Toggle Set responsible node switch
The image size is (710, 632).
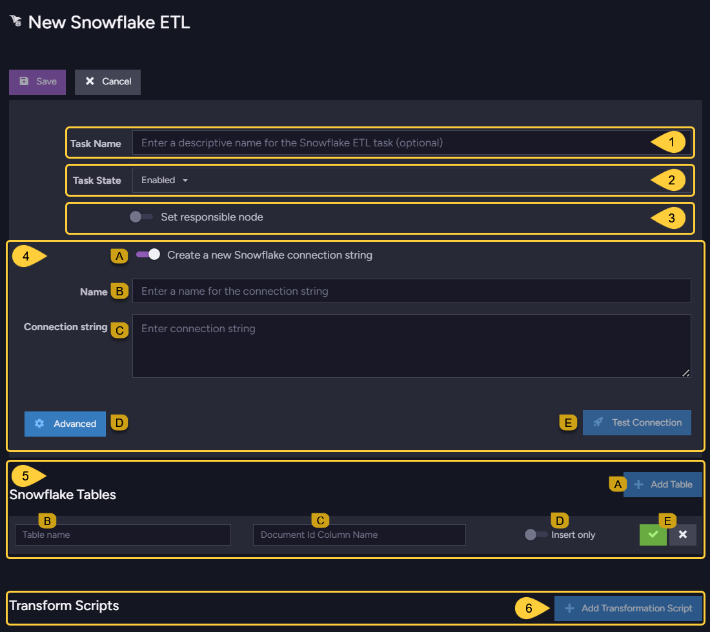coord(141,217)
